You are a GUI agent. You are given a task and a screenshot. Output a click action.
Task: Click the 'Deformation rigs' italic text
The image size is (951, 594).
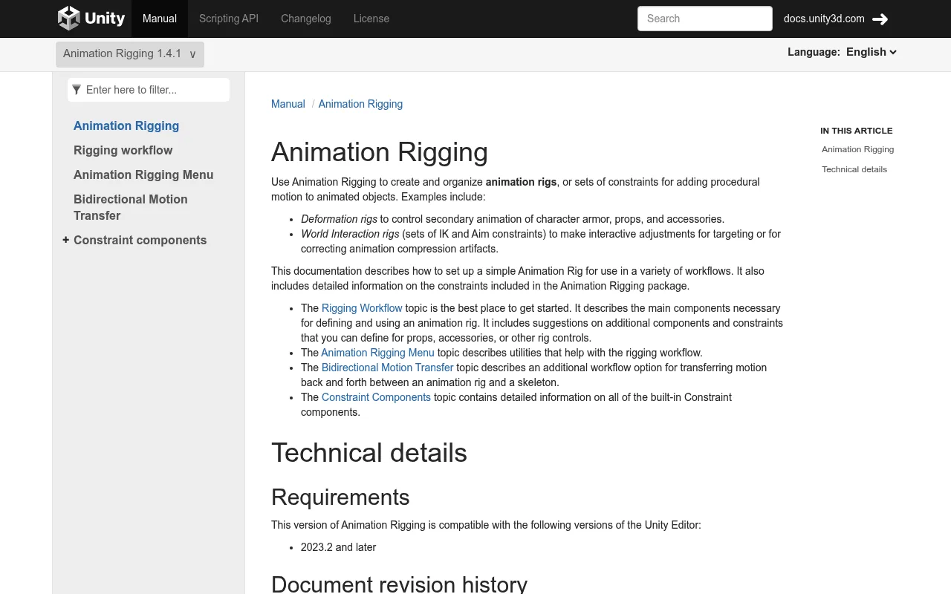coord(339,219)
